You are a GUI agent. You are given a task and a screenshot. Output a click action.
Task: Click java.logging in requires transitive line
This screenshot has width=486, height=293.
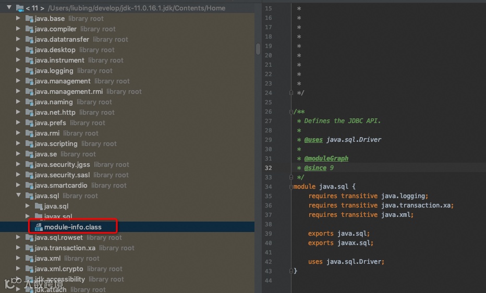coord(403,196)
